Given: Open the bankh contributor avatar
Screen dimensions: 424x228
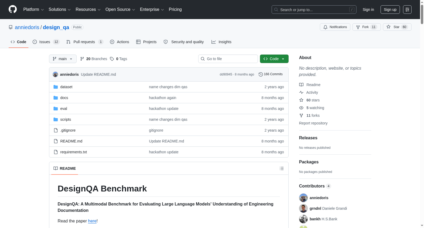Looking at the screenshot, I should click(303, 219).
